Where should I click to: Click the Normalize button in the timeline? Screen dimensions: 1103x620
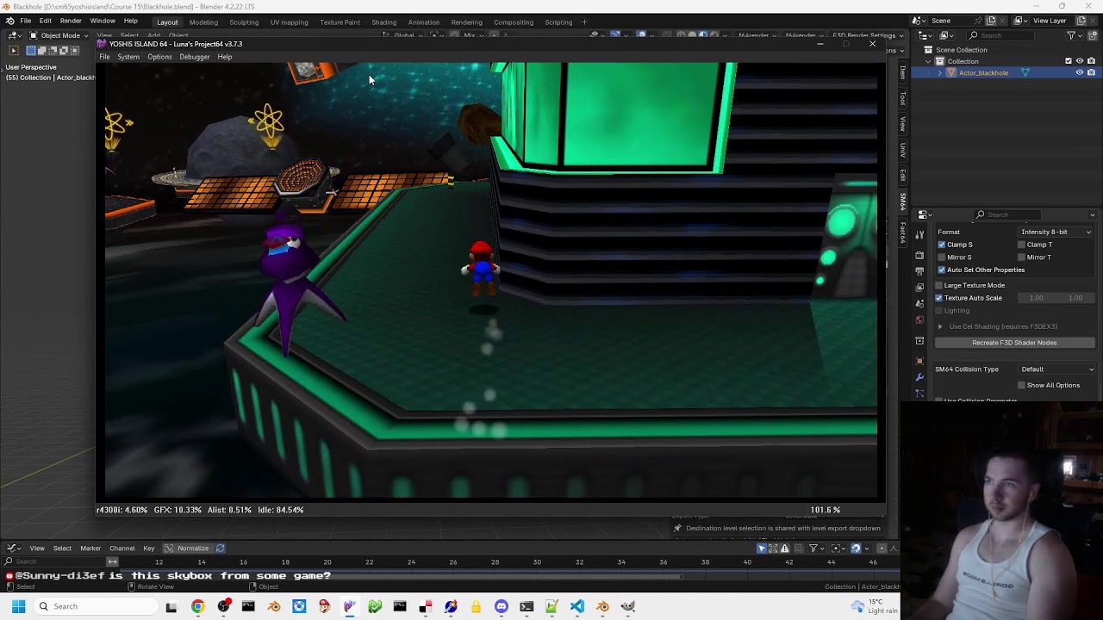pos(187,549)
